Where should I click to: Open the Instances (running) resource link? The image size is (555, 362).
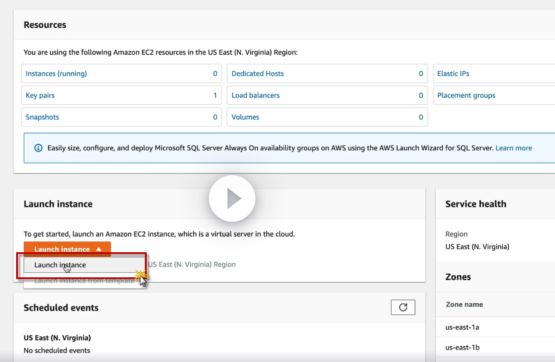56,73
